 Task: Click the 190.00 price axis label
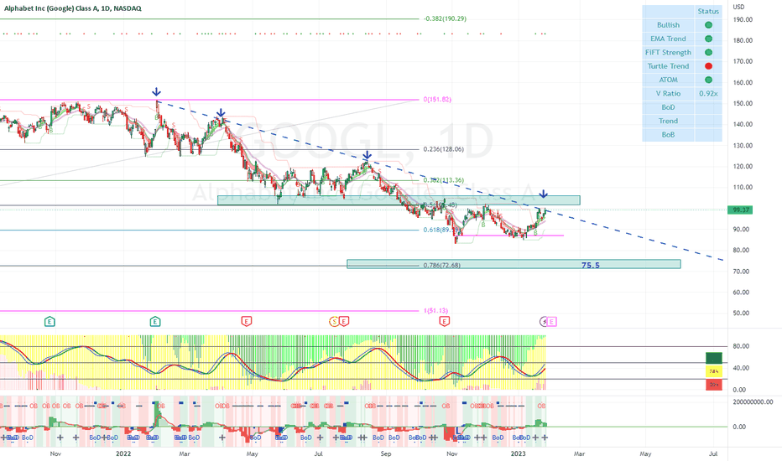(743, 20)
